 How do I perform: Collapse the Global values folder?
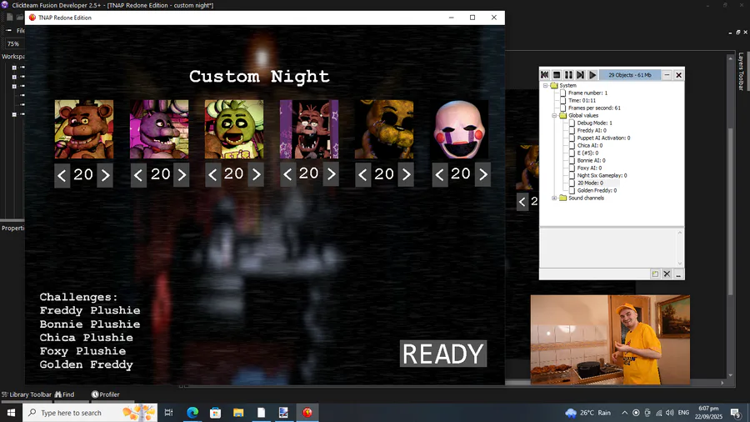tap(554, 115)
